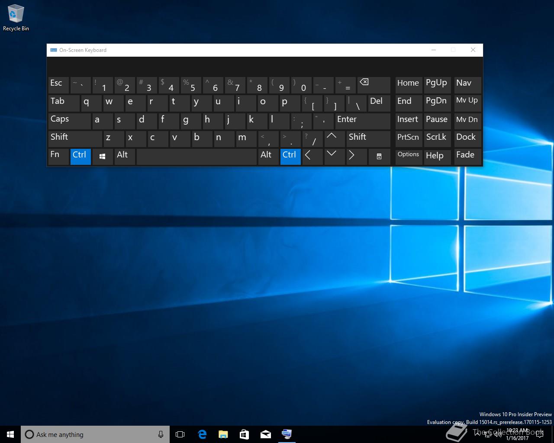Tap the letter q key
Viewport: 554px width, 443px height.
(91, 103)
